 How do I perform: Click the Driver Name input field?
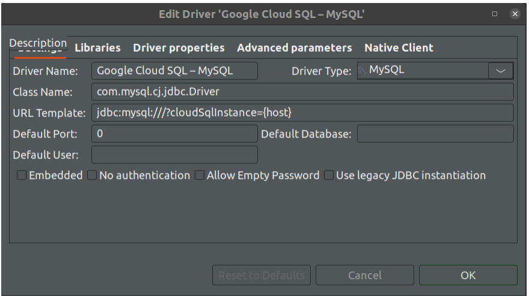pyautogui.click(x=174, y=71)
